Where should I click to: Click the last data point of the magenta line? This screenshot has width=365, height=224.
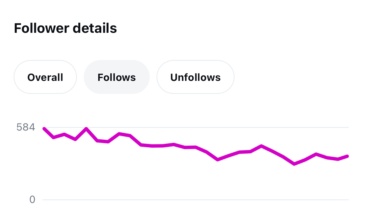347,156
